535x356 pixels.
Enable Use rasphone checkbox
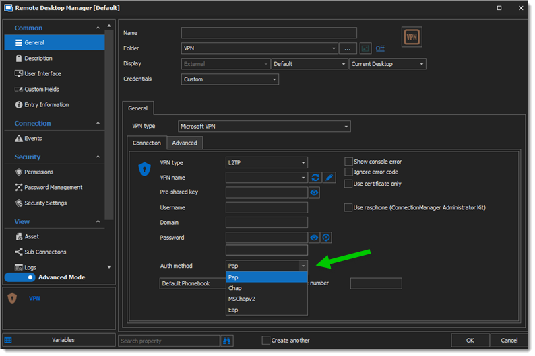[348, 207]
